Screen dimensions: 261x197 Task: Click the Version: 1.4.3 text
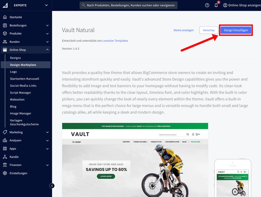70,48
